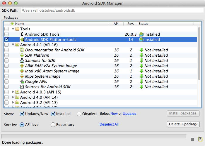The width and height of the screenshot is (205, 146).
Task: Click the Android 4.1 (API 16) folder icon
Action: (17, 45)
